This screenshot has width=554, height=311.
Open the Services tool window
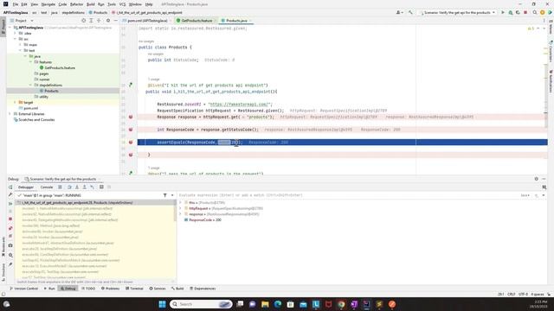pyautogui.click(x=158, y=289)
